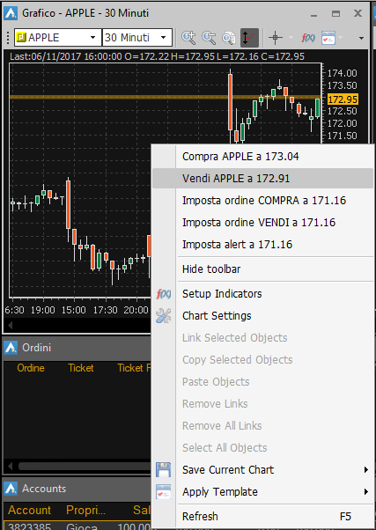Open the template icon dropdown arrow
Image resolution: width=376 pixels, height=530 pixels.
pyautogui.click(x=341, y=38)
